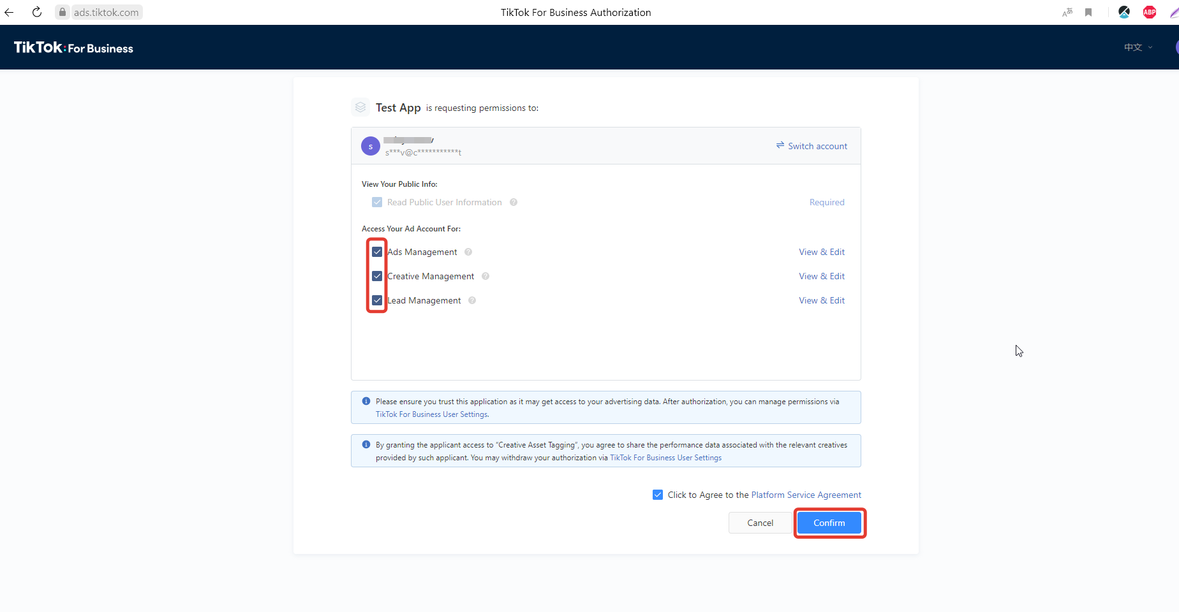Image resolution: width=1179 pixels, height=612 pixels.
Task: Open help icon next to Creative Management
Action: coord(486,276)
